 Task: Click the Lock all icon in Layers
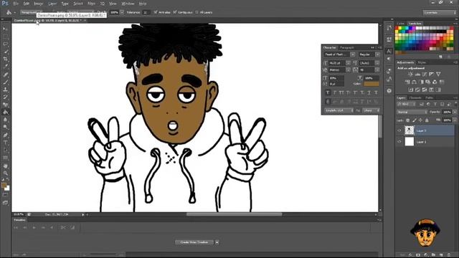click(427, 120)
